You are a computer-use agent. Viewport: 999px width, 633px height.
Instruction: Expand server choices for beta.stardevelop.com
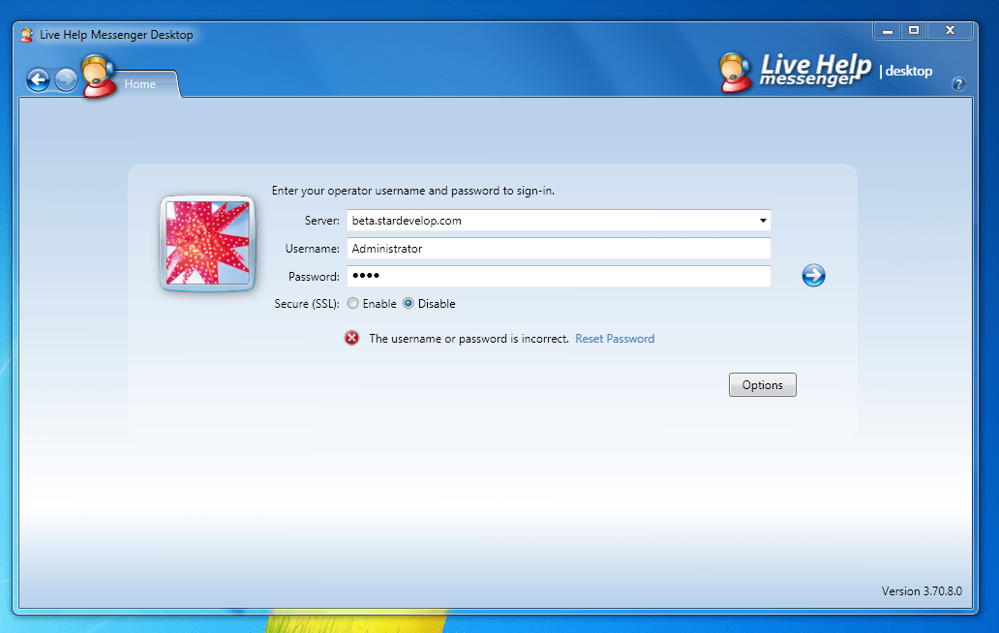pos(761,221)
